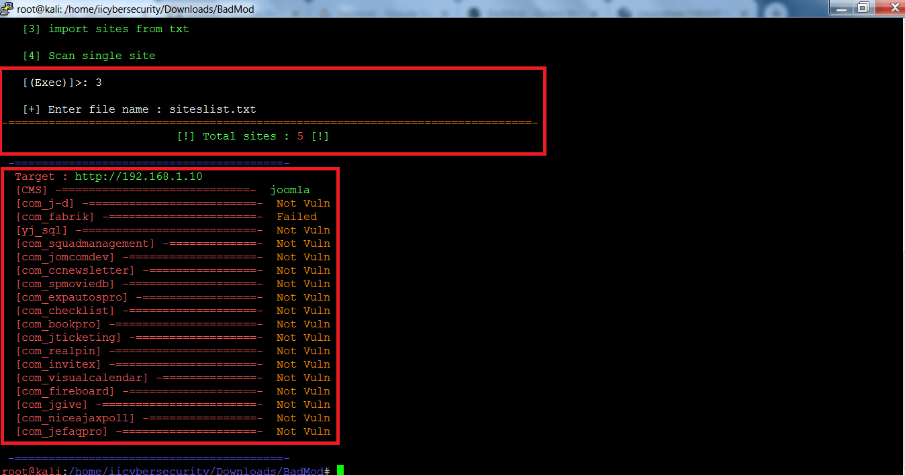Viewport: 905px width, 475px height.
Task: Click the target URL http://192.168.1.10
Action: click(138, 176)
